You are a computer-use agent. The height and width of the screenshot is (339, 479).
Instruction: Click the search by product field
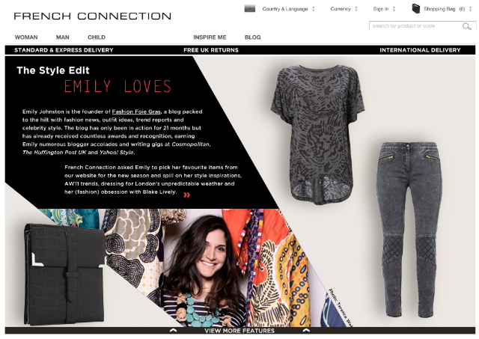click(415, 26)
